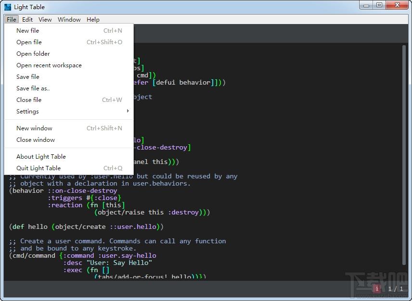
Task: Click the ";; Create a user command" comment
Action: pyautogui.click(x=117, y=241)
